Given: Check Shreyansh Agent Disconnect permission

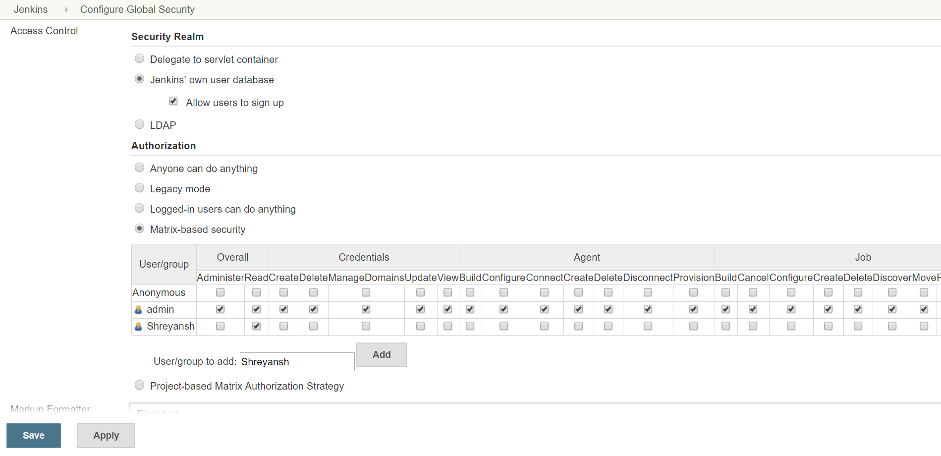Looking at the screenshot, I should point(648,326).
